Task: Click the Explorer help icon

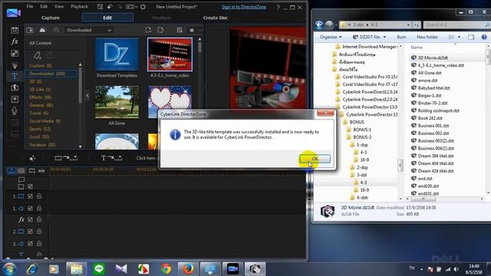Action: click(484, 37)
